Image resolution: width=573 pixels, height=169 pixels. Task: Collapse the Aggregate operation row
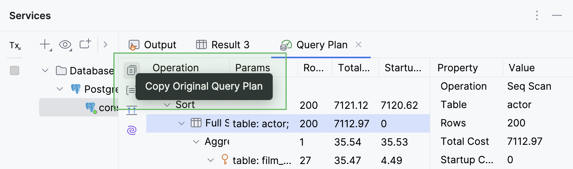[196, 142]
